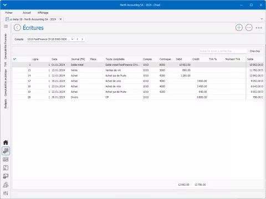
Task: Sort by the N° column header
Action: 22,59
